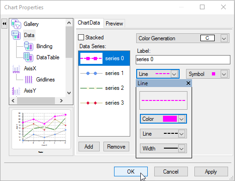Screen dimensions: 235x181
Task: Open the Color Generation dropdown
Action: tap(224, 38)
